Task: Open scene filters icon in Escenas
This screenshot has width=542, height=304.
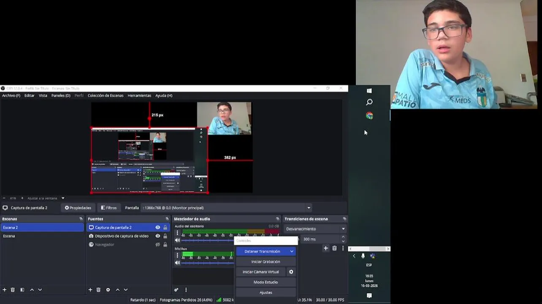Action: coord(22,290)
